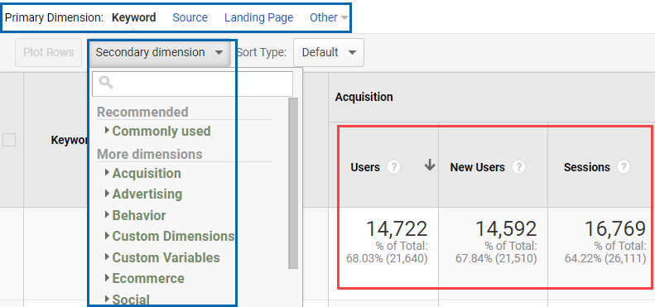Click the Recommended section label

point(142,112)
